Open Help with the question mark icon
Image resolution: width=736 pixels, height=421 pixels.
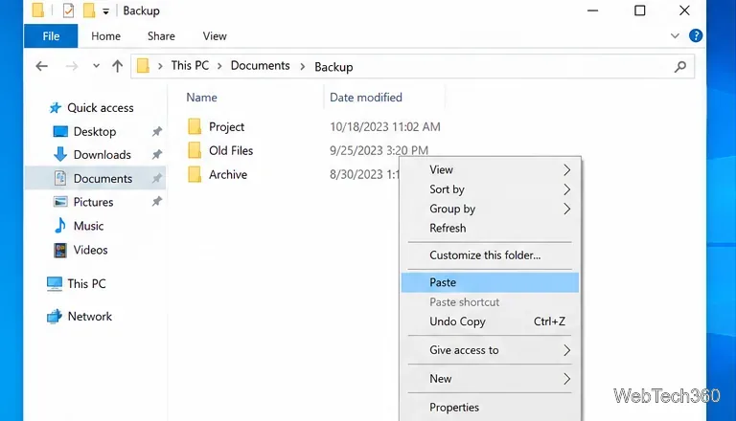point(695,35)
